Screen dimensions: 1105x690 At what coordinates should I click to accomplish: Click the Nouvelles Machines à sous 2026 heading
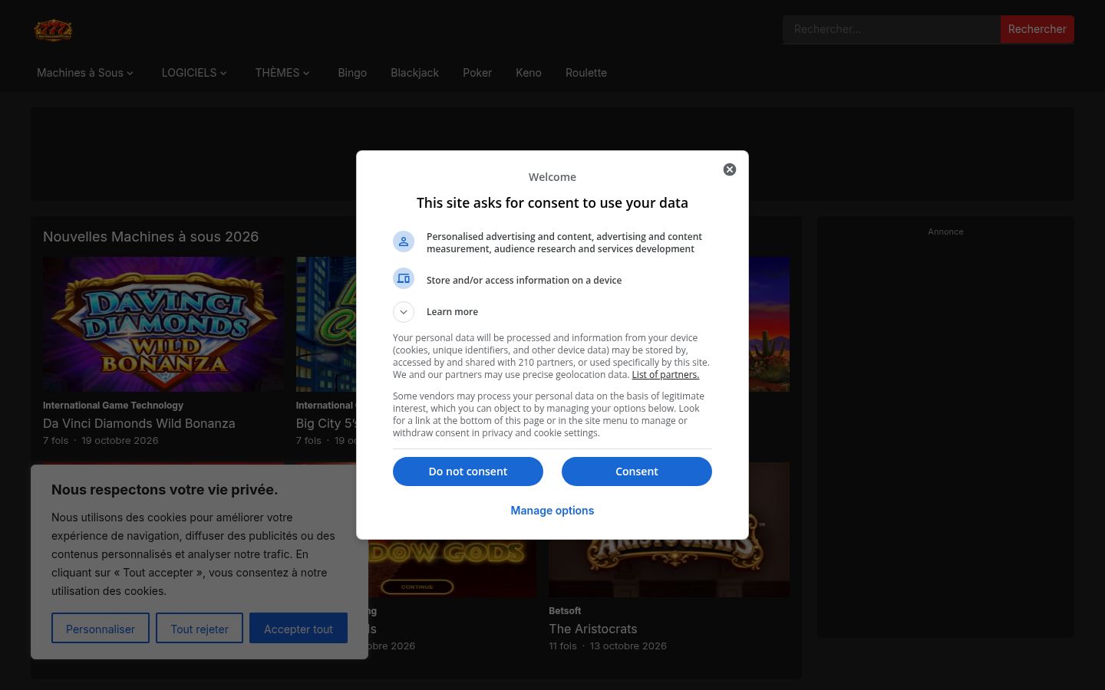pyautogui.click(x=150, y=237)
